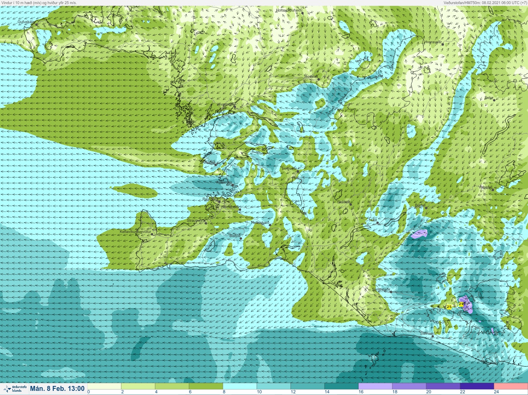528x395 pixels.
Task: Click the Steinar station label
Action: pyautogui.click(x=426, y=333)
